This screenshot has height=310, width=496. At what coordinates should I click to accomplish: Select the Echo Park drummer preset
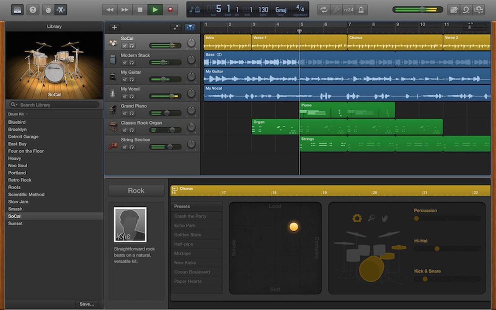[185, 225]
